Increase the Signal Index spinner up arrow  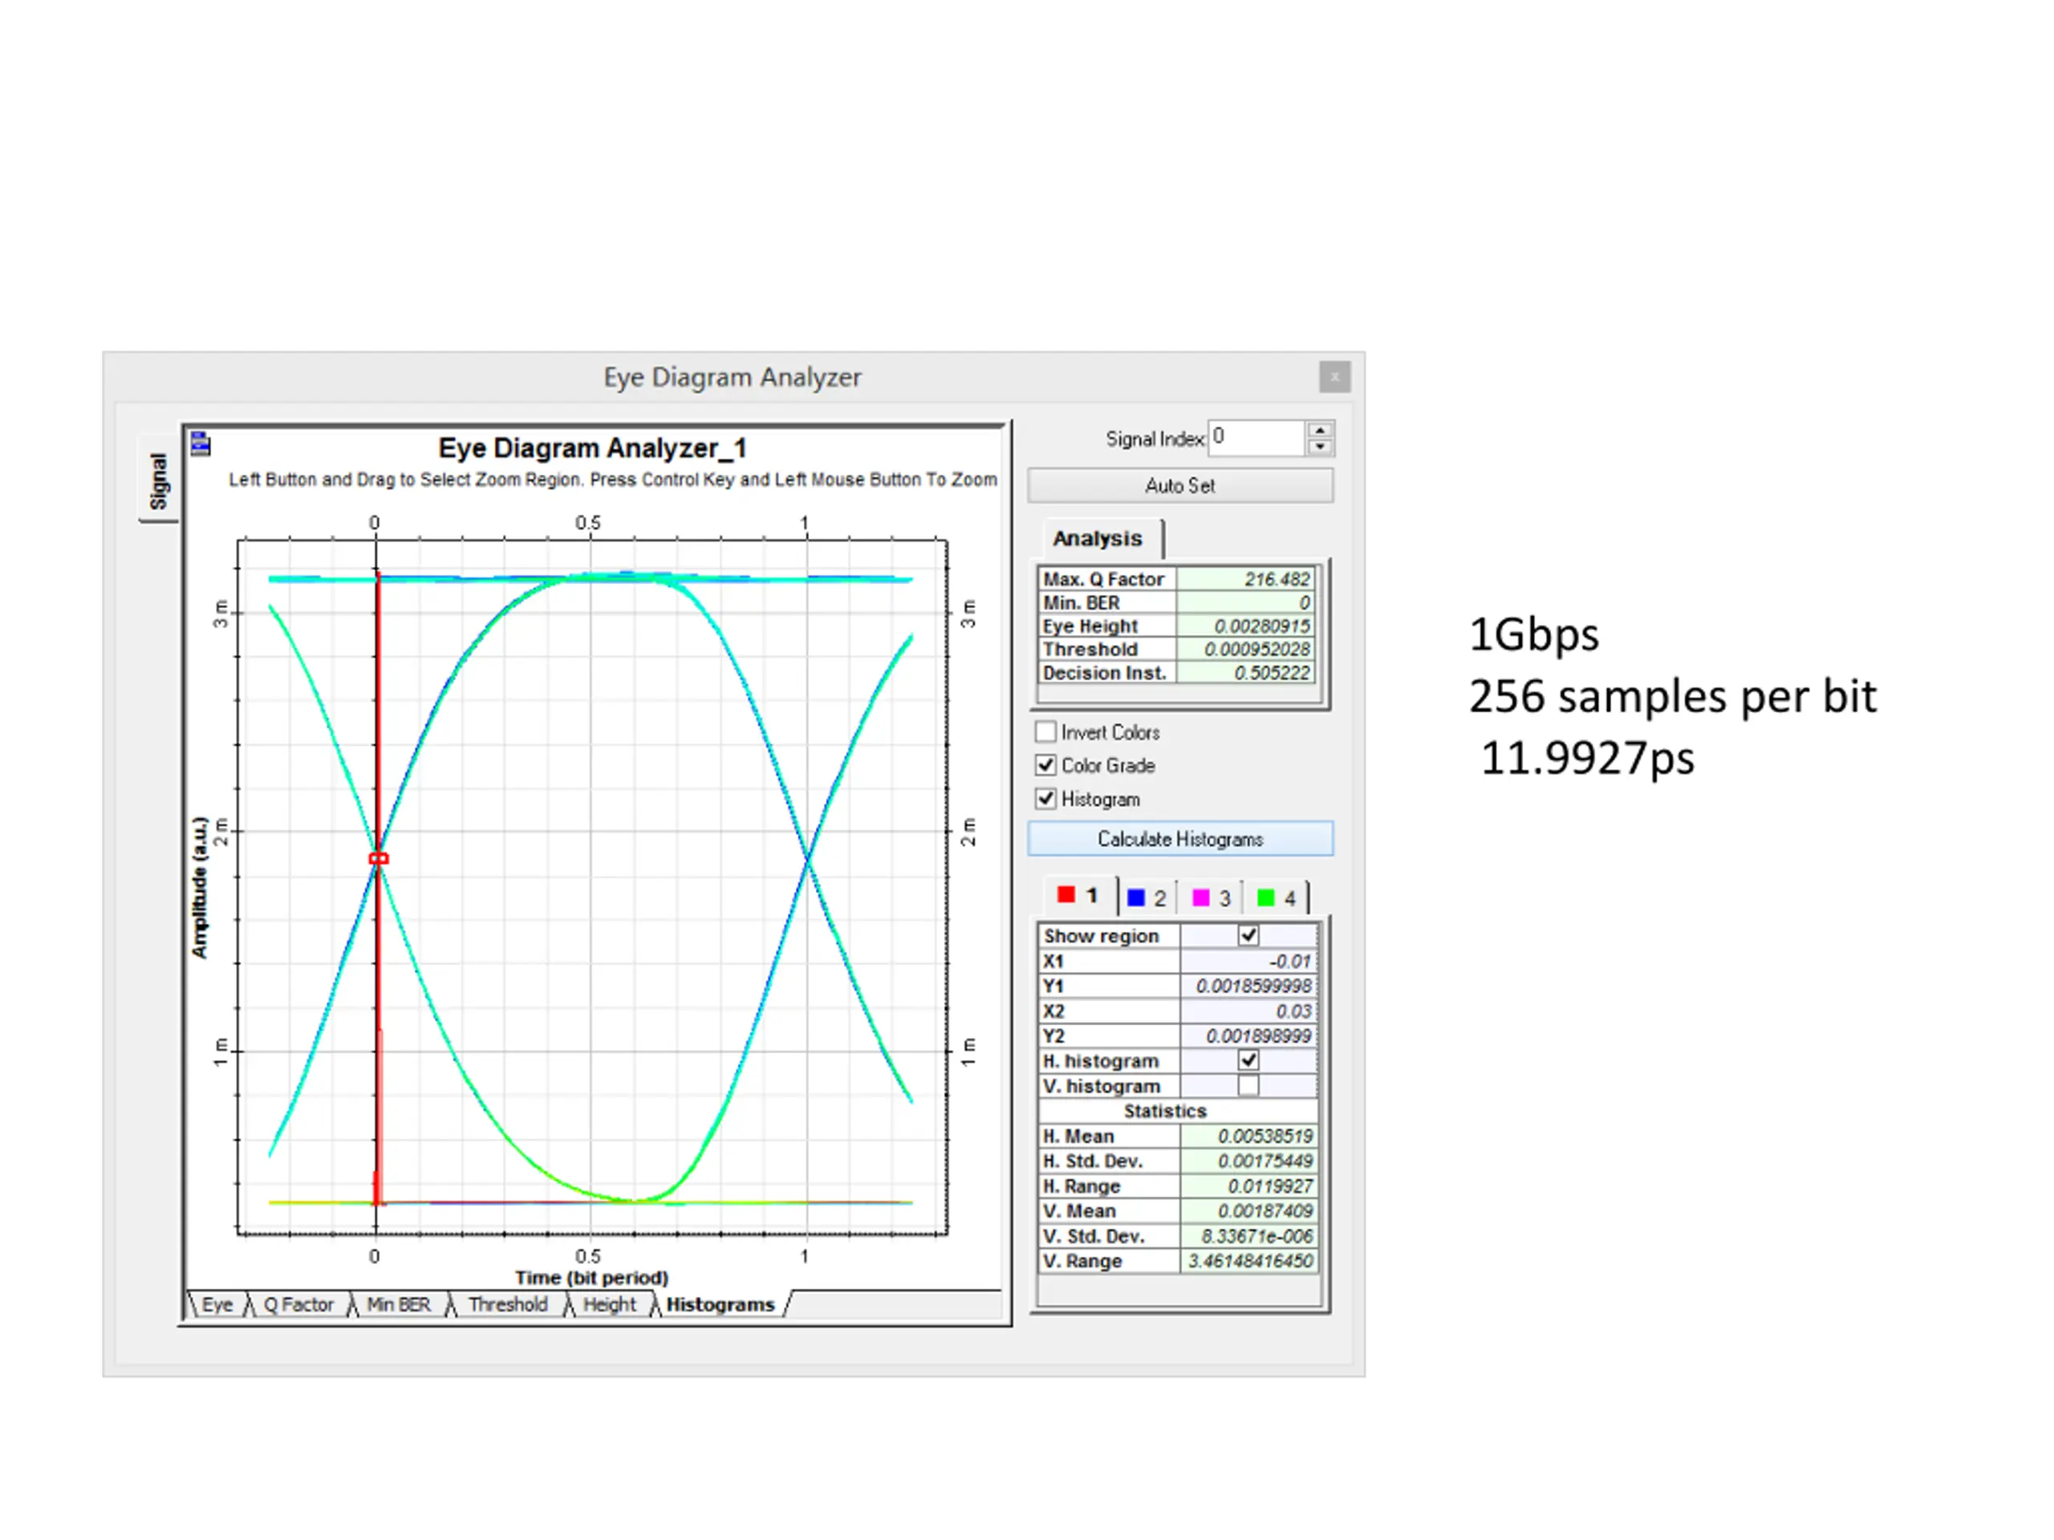(x=1320, y=430)
